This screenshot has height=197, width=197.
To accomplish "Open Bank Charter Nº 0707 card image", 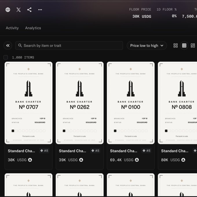I will click(x=28, y=103).
